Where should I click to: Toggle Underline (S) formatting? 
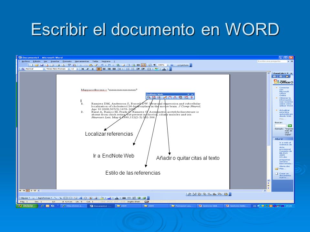point(93,69)
